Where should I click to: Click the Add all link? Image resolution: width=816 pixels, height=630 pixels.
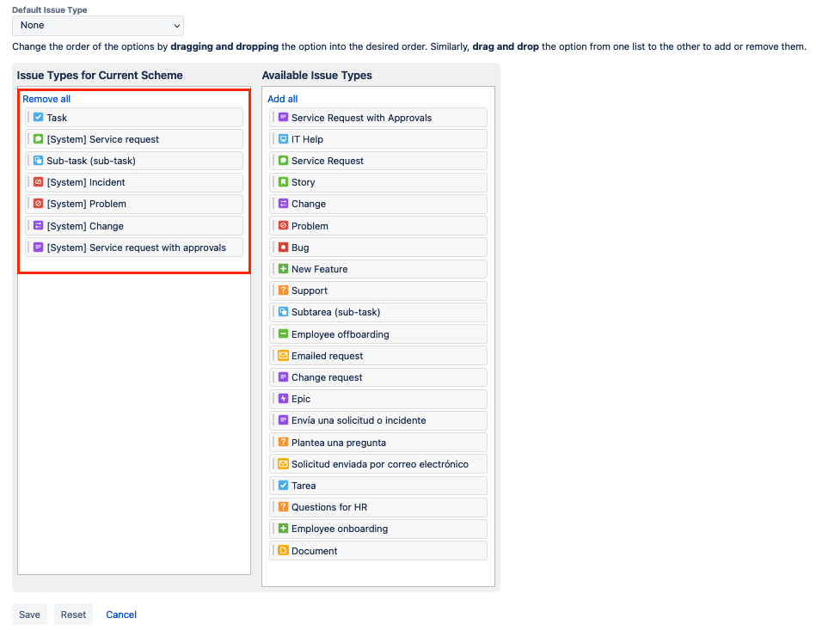[x=283, y=99]
